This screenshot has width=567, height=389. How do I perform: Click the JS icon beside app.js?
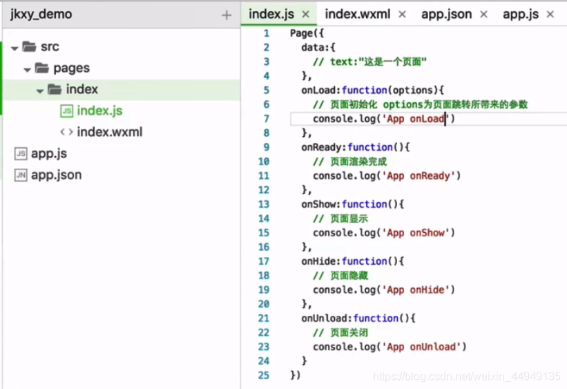point(21,153)
